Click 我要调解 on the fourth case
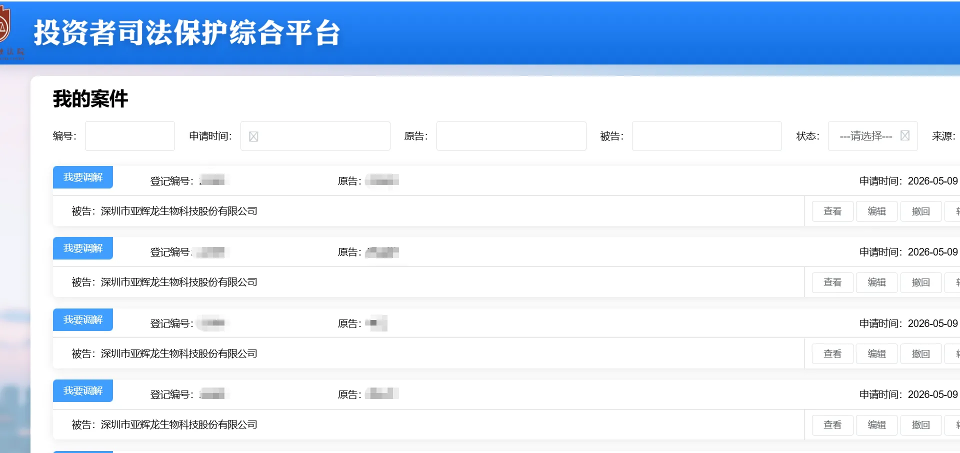Image resolution: width=960 pixels, height=453 pixels. (x=83, y=391)
